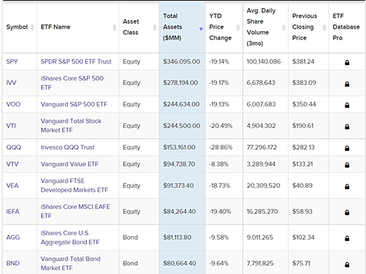Select the 9,011,265 share volume value
Screen dimensions: 366x274
(x=260, y=237)
